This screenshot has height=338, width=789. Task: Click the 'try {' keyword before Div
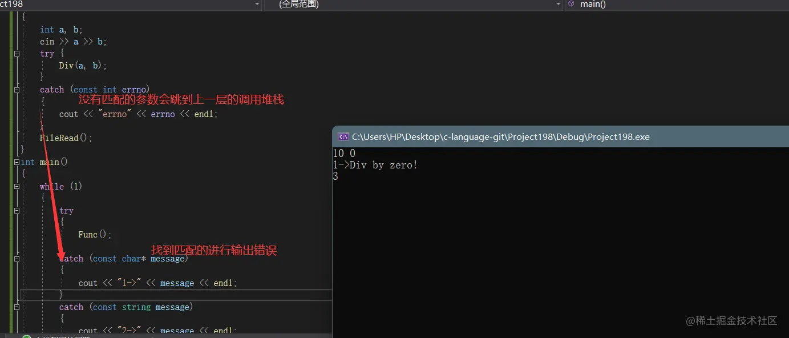tap(52, 54)
